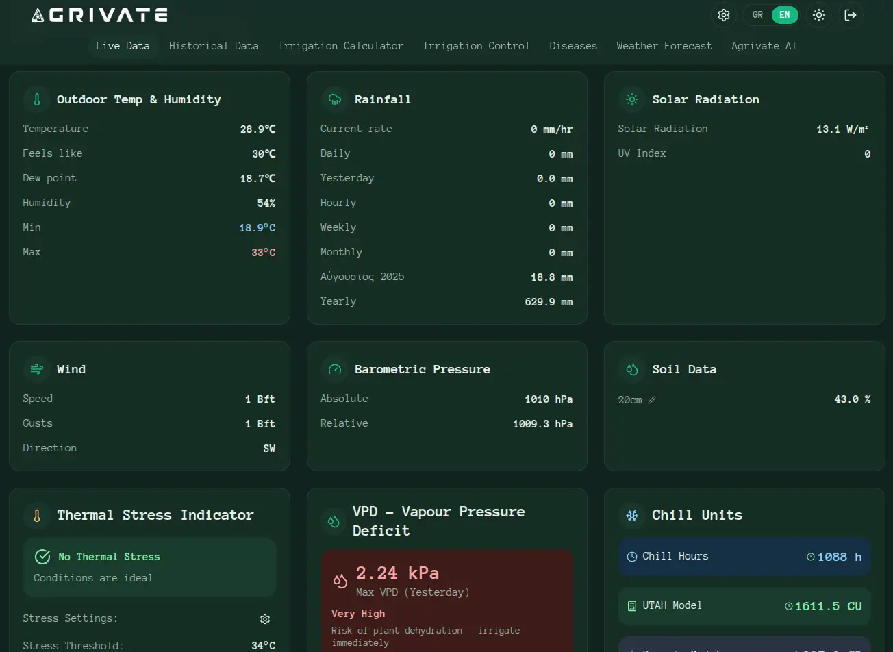Viewport: 893px width, 652px height.
Task: Click the No Thermal Stress status box
Action: (x=149, y=567)
